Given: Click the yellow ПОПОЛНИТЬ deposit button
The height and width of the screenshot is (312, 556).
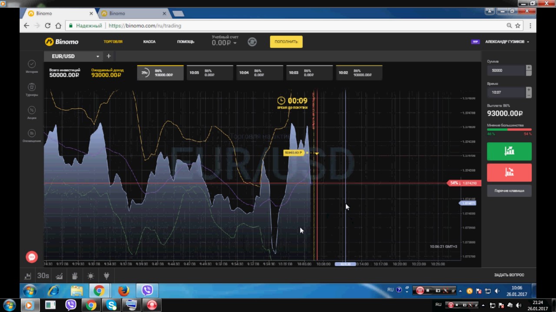Looking at the screenshot, I should [x=286, y=42].
